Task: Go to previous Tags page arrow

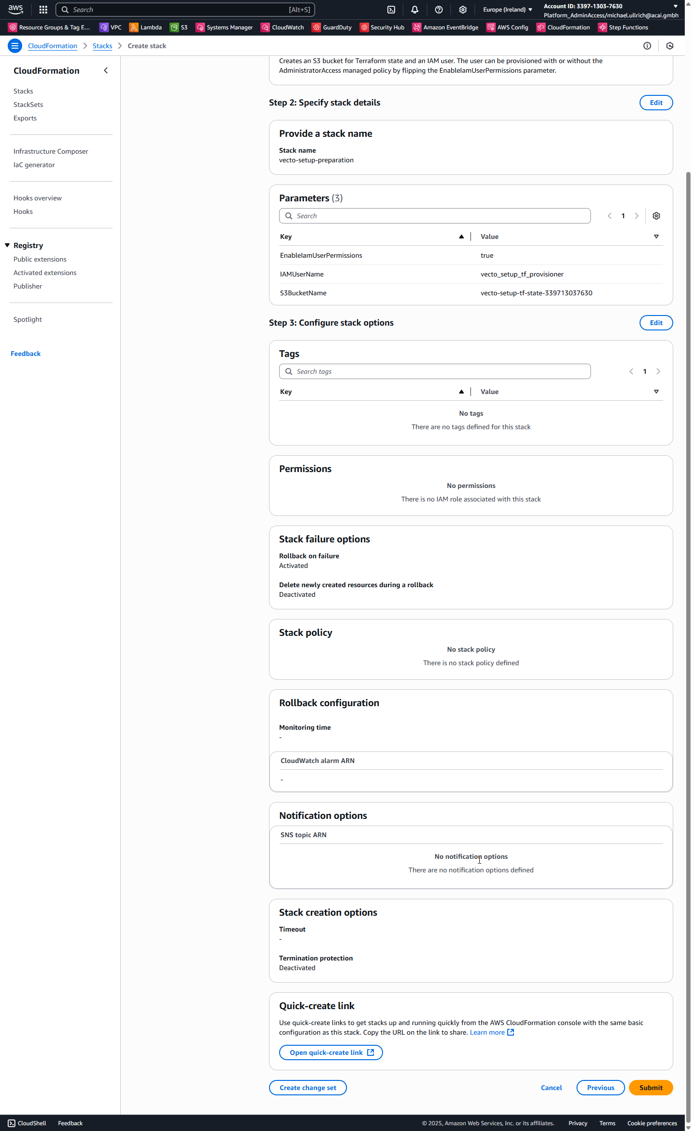Action: pos(631,371)
